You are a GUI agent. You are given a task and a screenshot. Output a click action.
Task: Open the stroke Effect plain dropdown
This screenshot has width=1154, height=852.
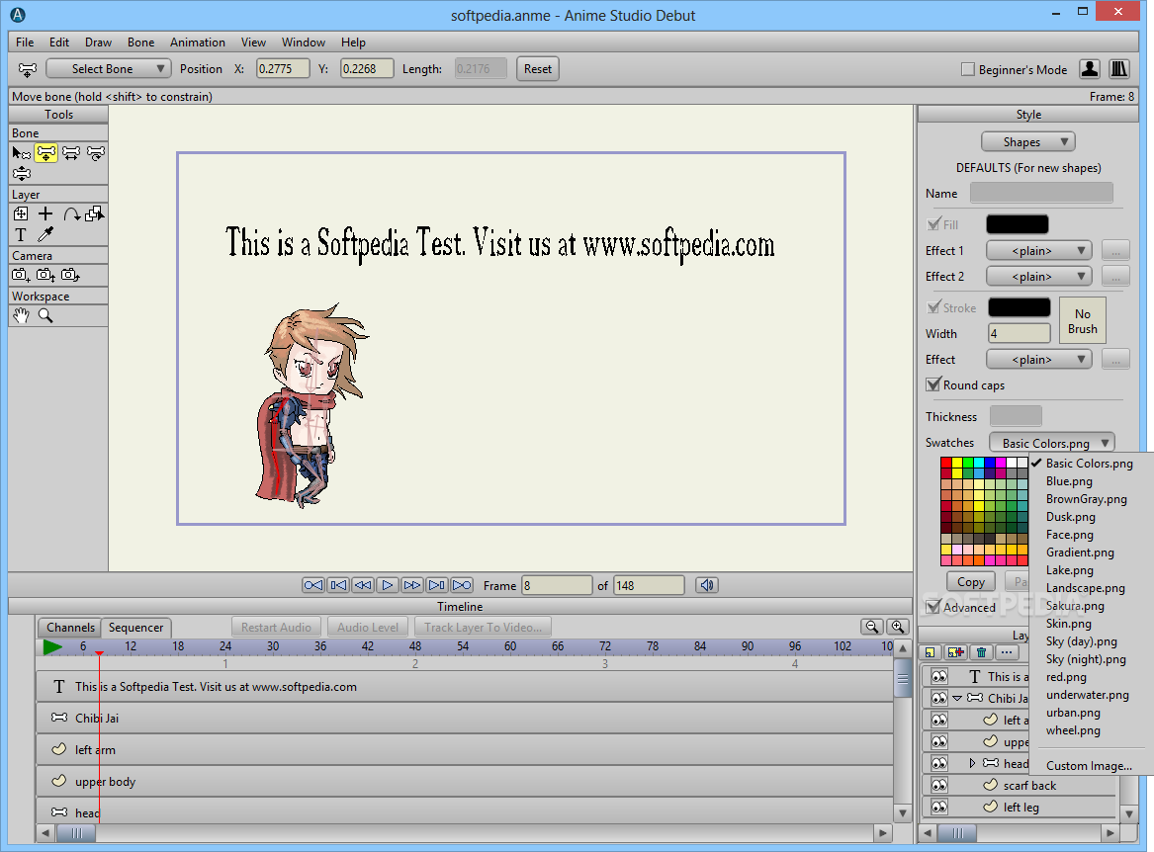click(x=1038, y=360)
